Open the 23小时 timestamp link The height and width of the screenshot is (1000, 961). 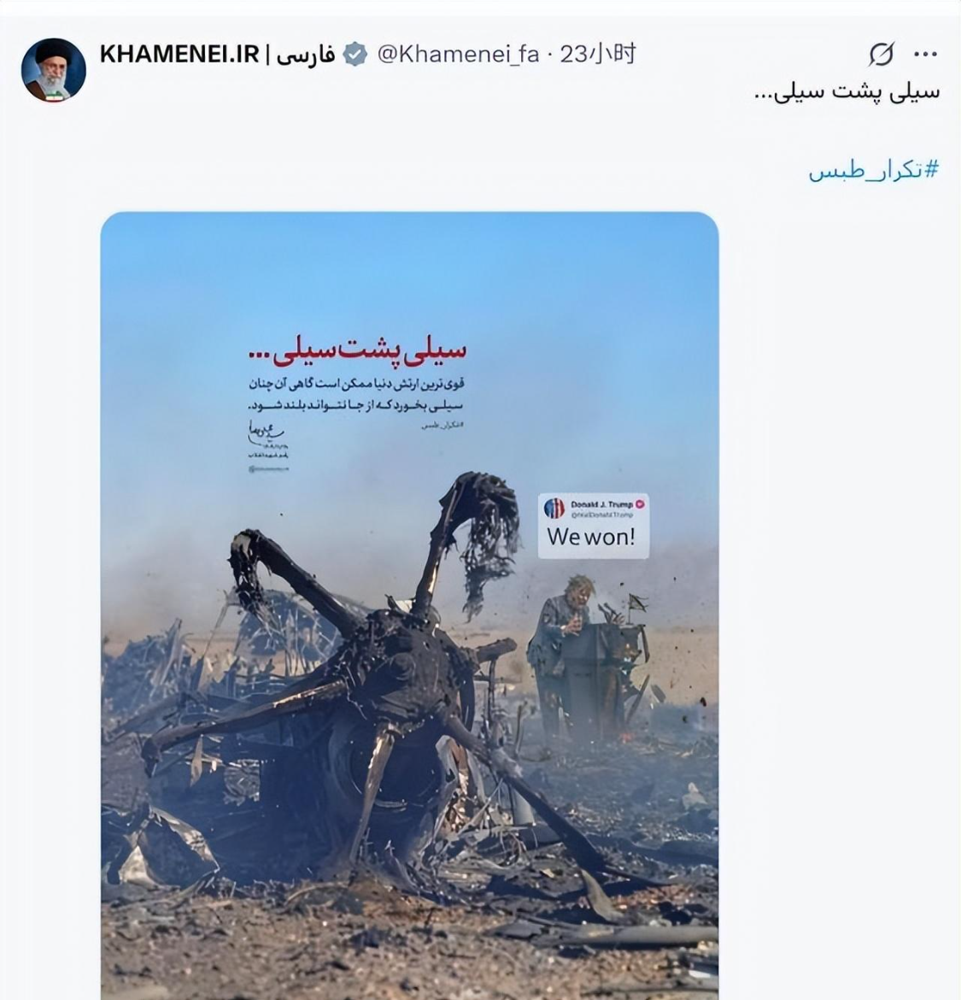tap(598, 55)
